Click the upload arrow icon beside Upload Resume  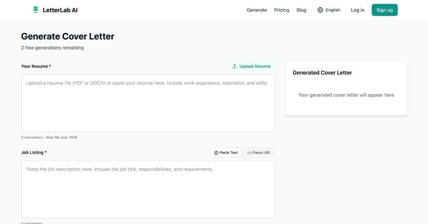(x=234, y=66)
